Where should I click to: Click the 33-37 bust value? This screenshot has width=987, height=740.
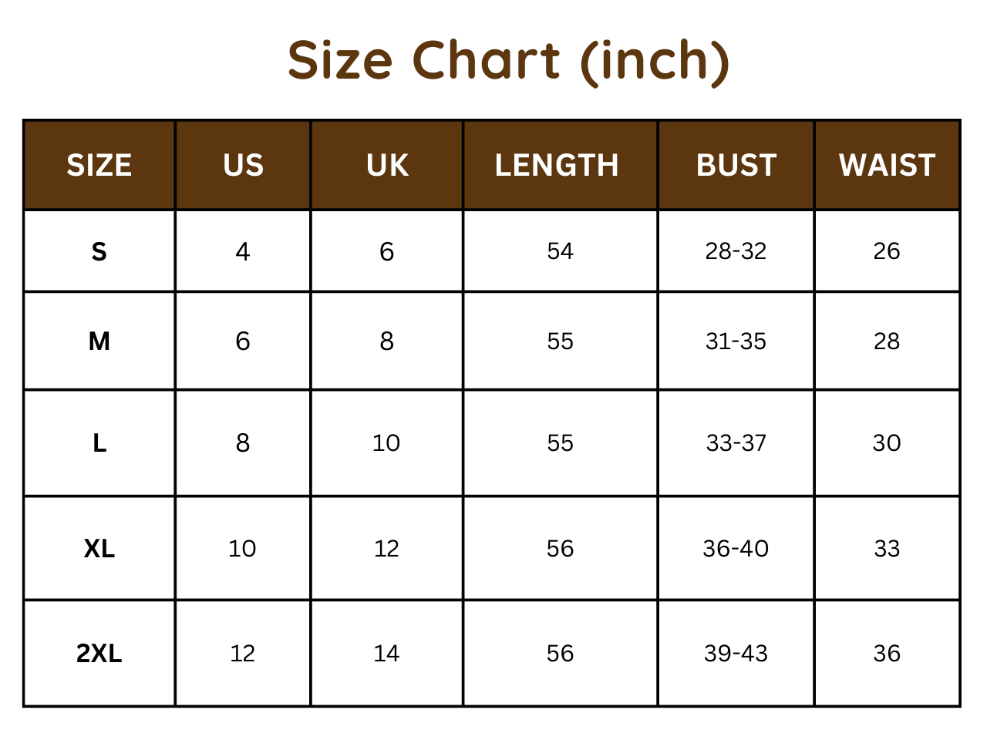[x=736, y=443]
